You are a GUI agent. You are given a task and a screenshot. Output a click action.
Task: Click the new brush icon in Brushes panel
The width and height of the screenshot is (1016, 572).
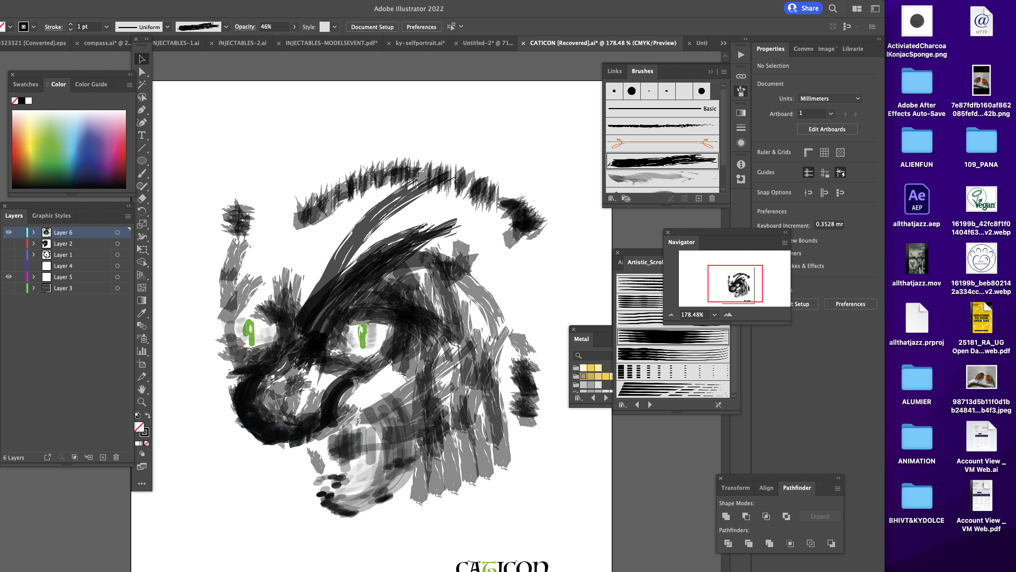coord(698,198)
